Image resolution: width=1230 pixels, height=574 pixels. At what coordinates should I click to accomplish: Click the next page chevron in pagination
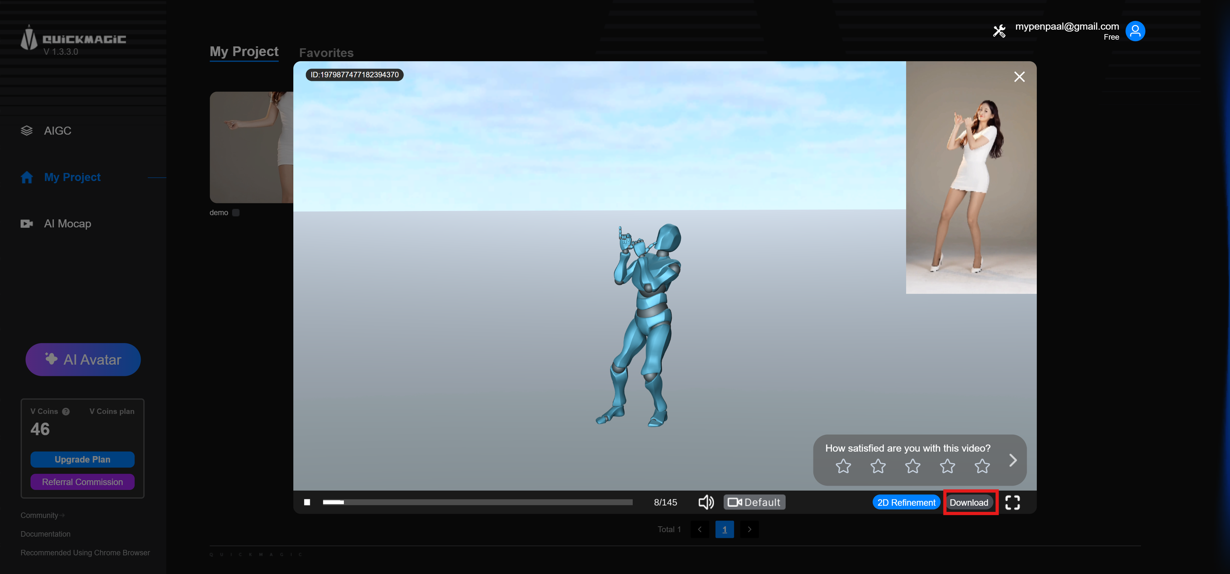749,529
